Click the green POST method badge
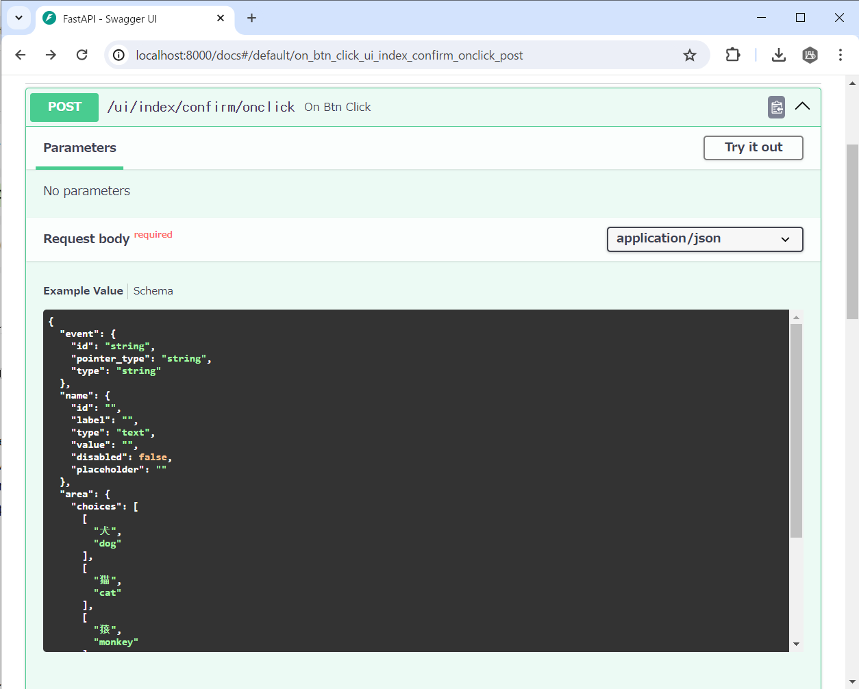This screenshot has width=859, height=689. 64,107
